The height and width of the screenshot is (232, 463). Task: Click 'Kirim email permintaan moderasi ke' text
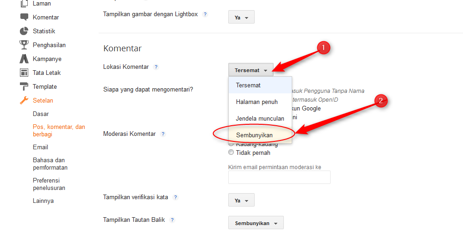pyautogui.click(x=275, y=167)
